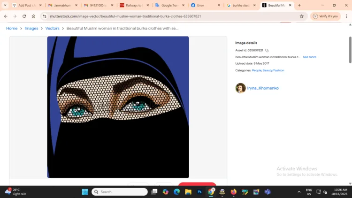Open Photoshop from the taskbar
Viewport: 352px width, 198px height.
pyautogui.click(x=199, y=192)
